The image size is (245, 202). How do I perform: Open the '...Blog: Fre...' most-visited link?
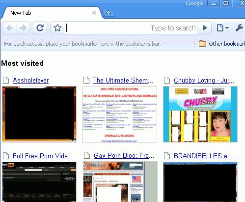(x=124, y=155)
